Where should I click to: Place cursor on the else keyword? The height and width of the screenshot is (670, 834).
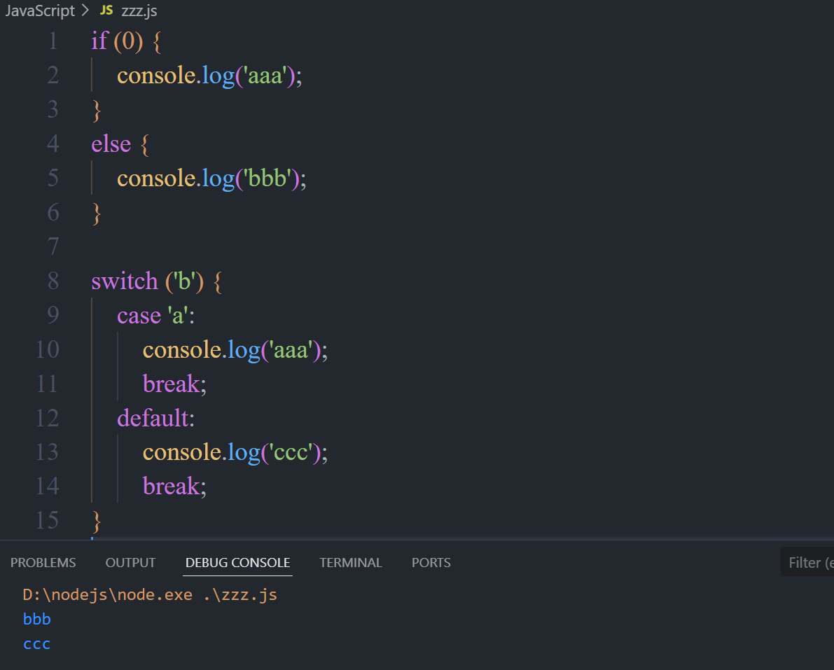click(111, 144)
